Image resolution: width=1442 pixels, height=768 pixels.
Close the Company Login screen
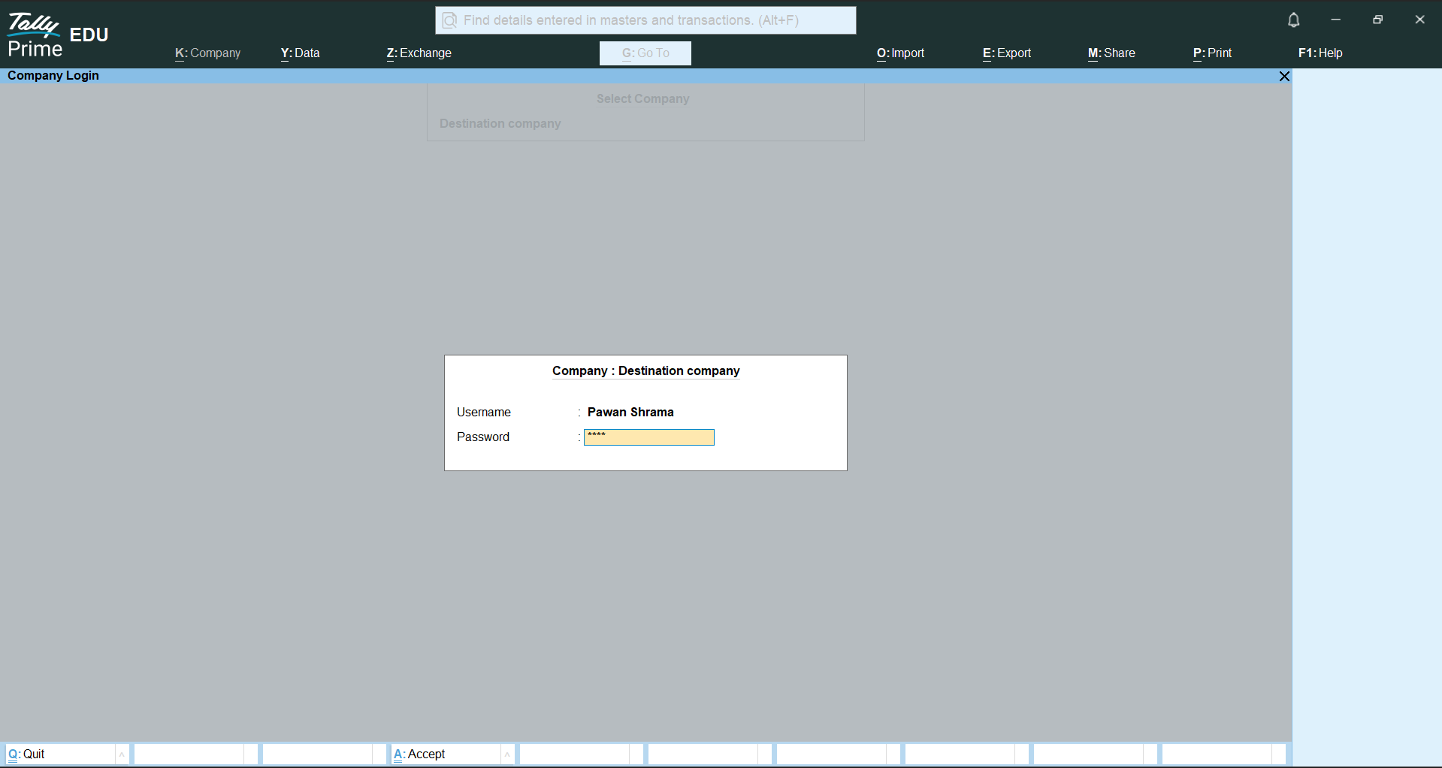1284,76
